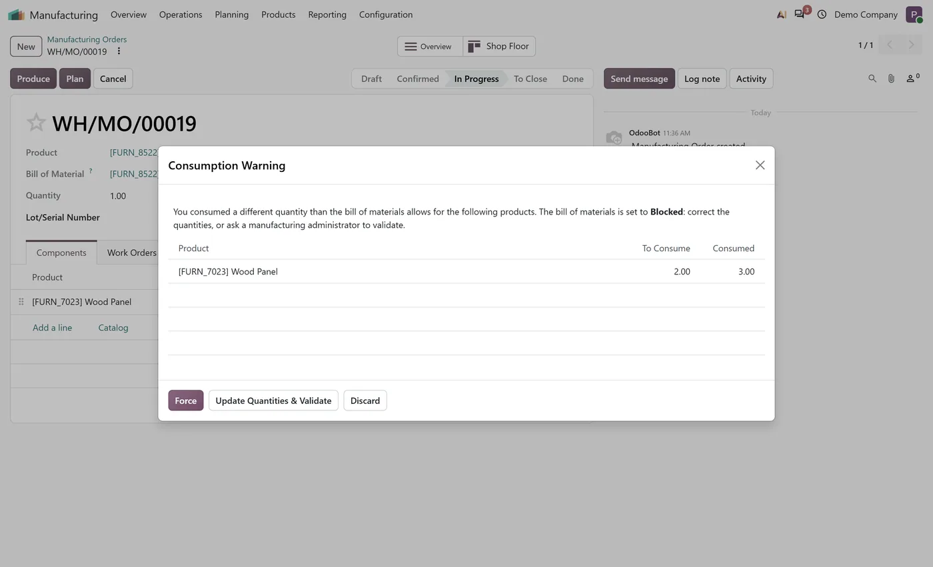Open the Overview menu

[129, 15]
